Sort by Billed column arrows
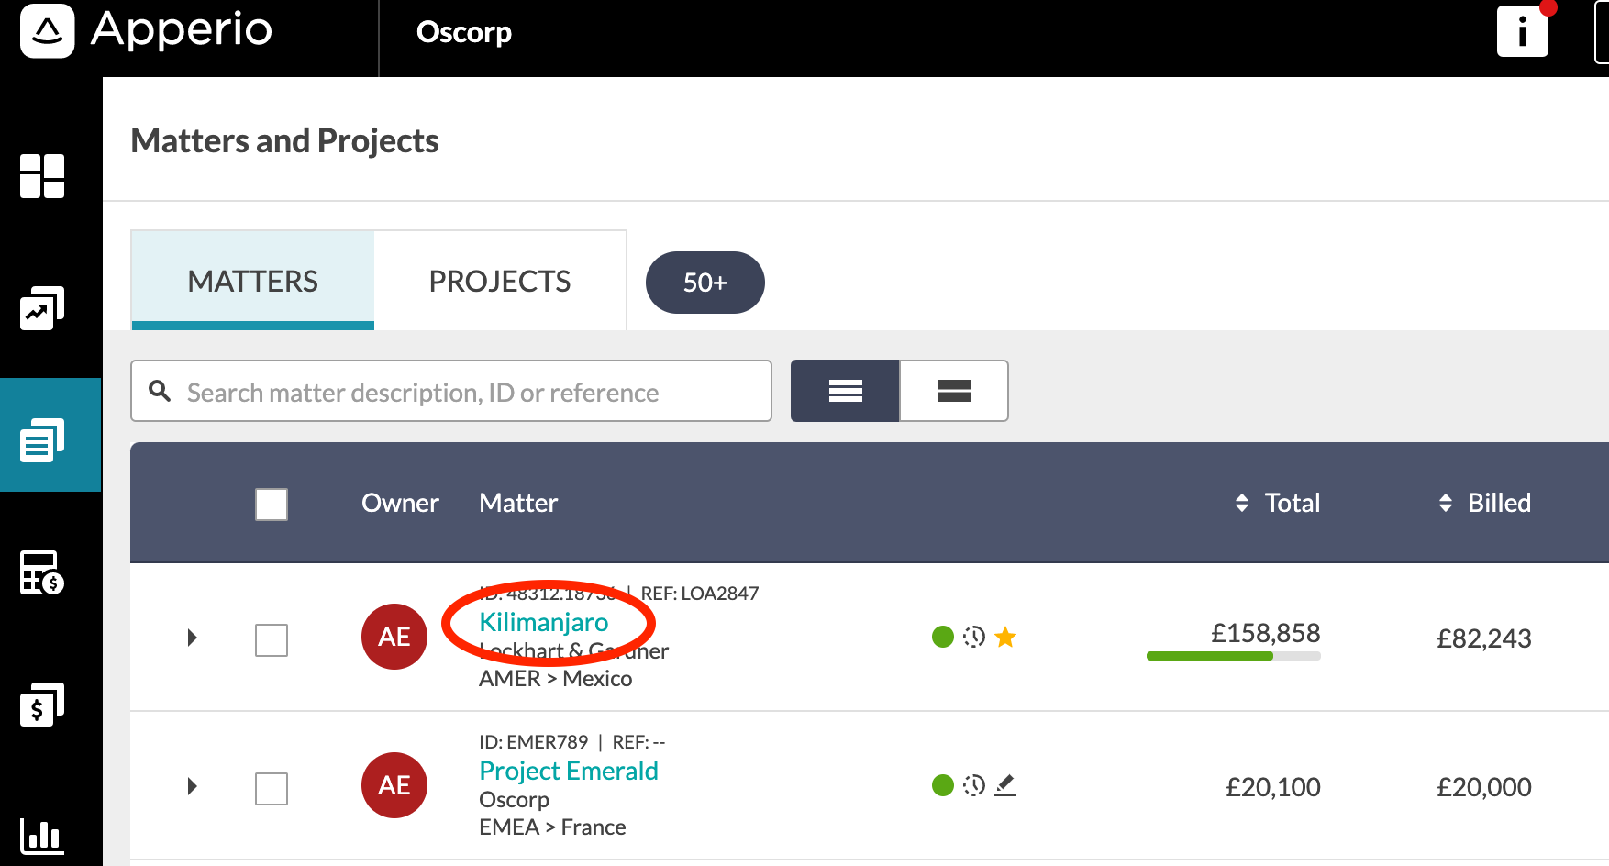The width and height of the screenshot is (1609, 866). (1446, 503)
